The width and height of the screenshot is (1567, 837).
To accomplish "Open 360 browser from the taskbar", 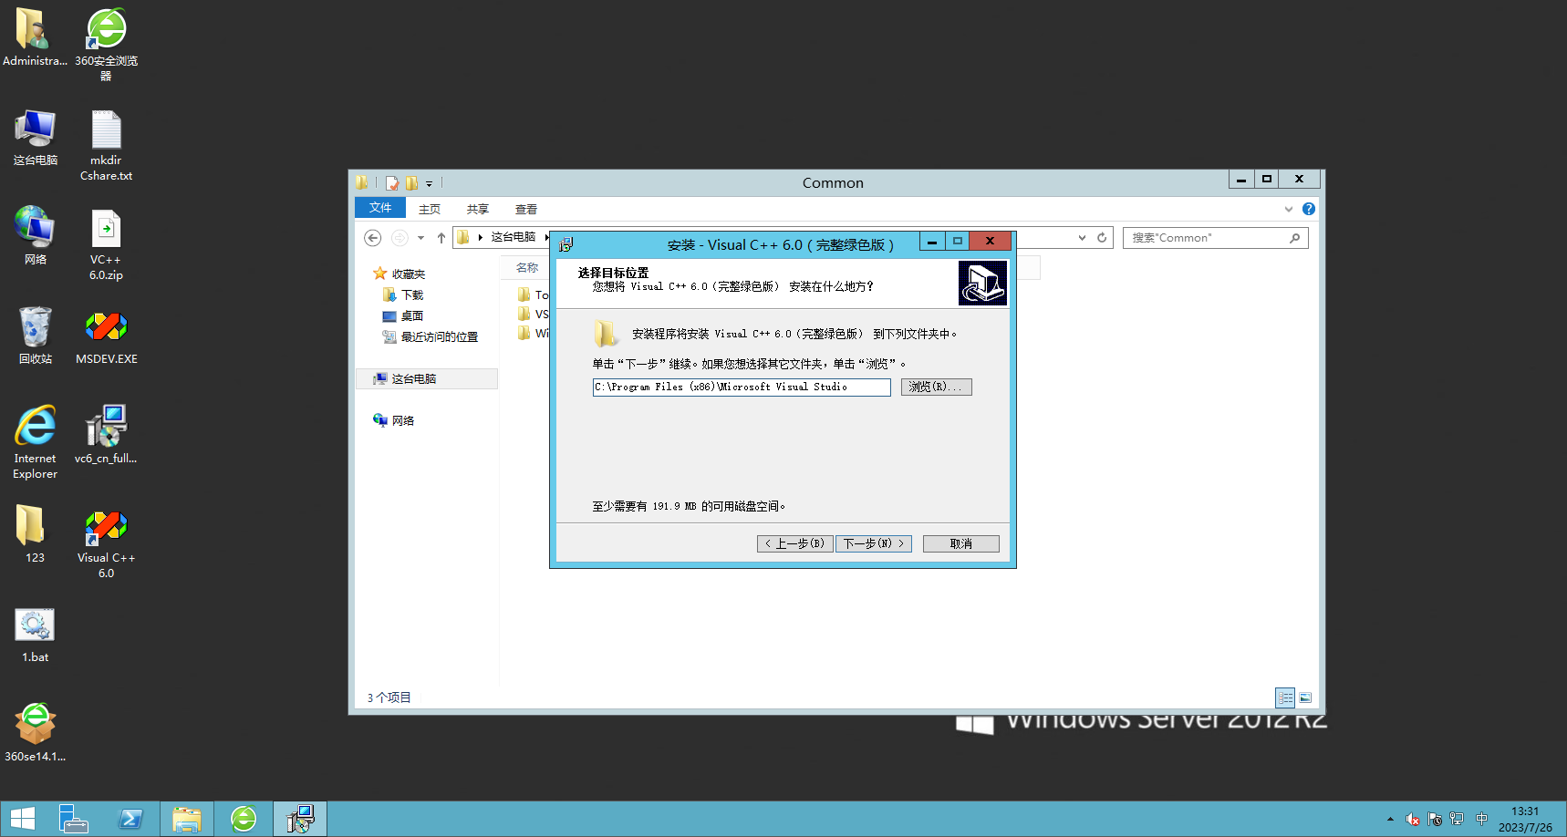I will point(244,819).
